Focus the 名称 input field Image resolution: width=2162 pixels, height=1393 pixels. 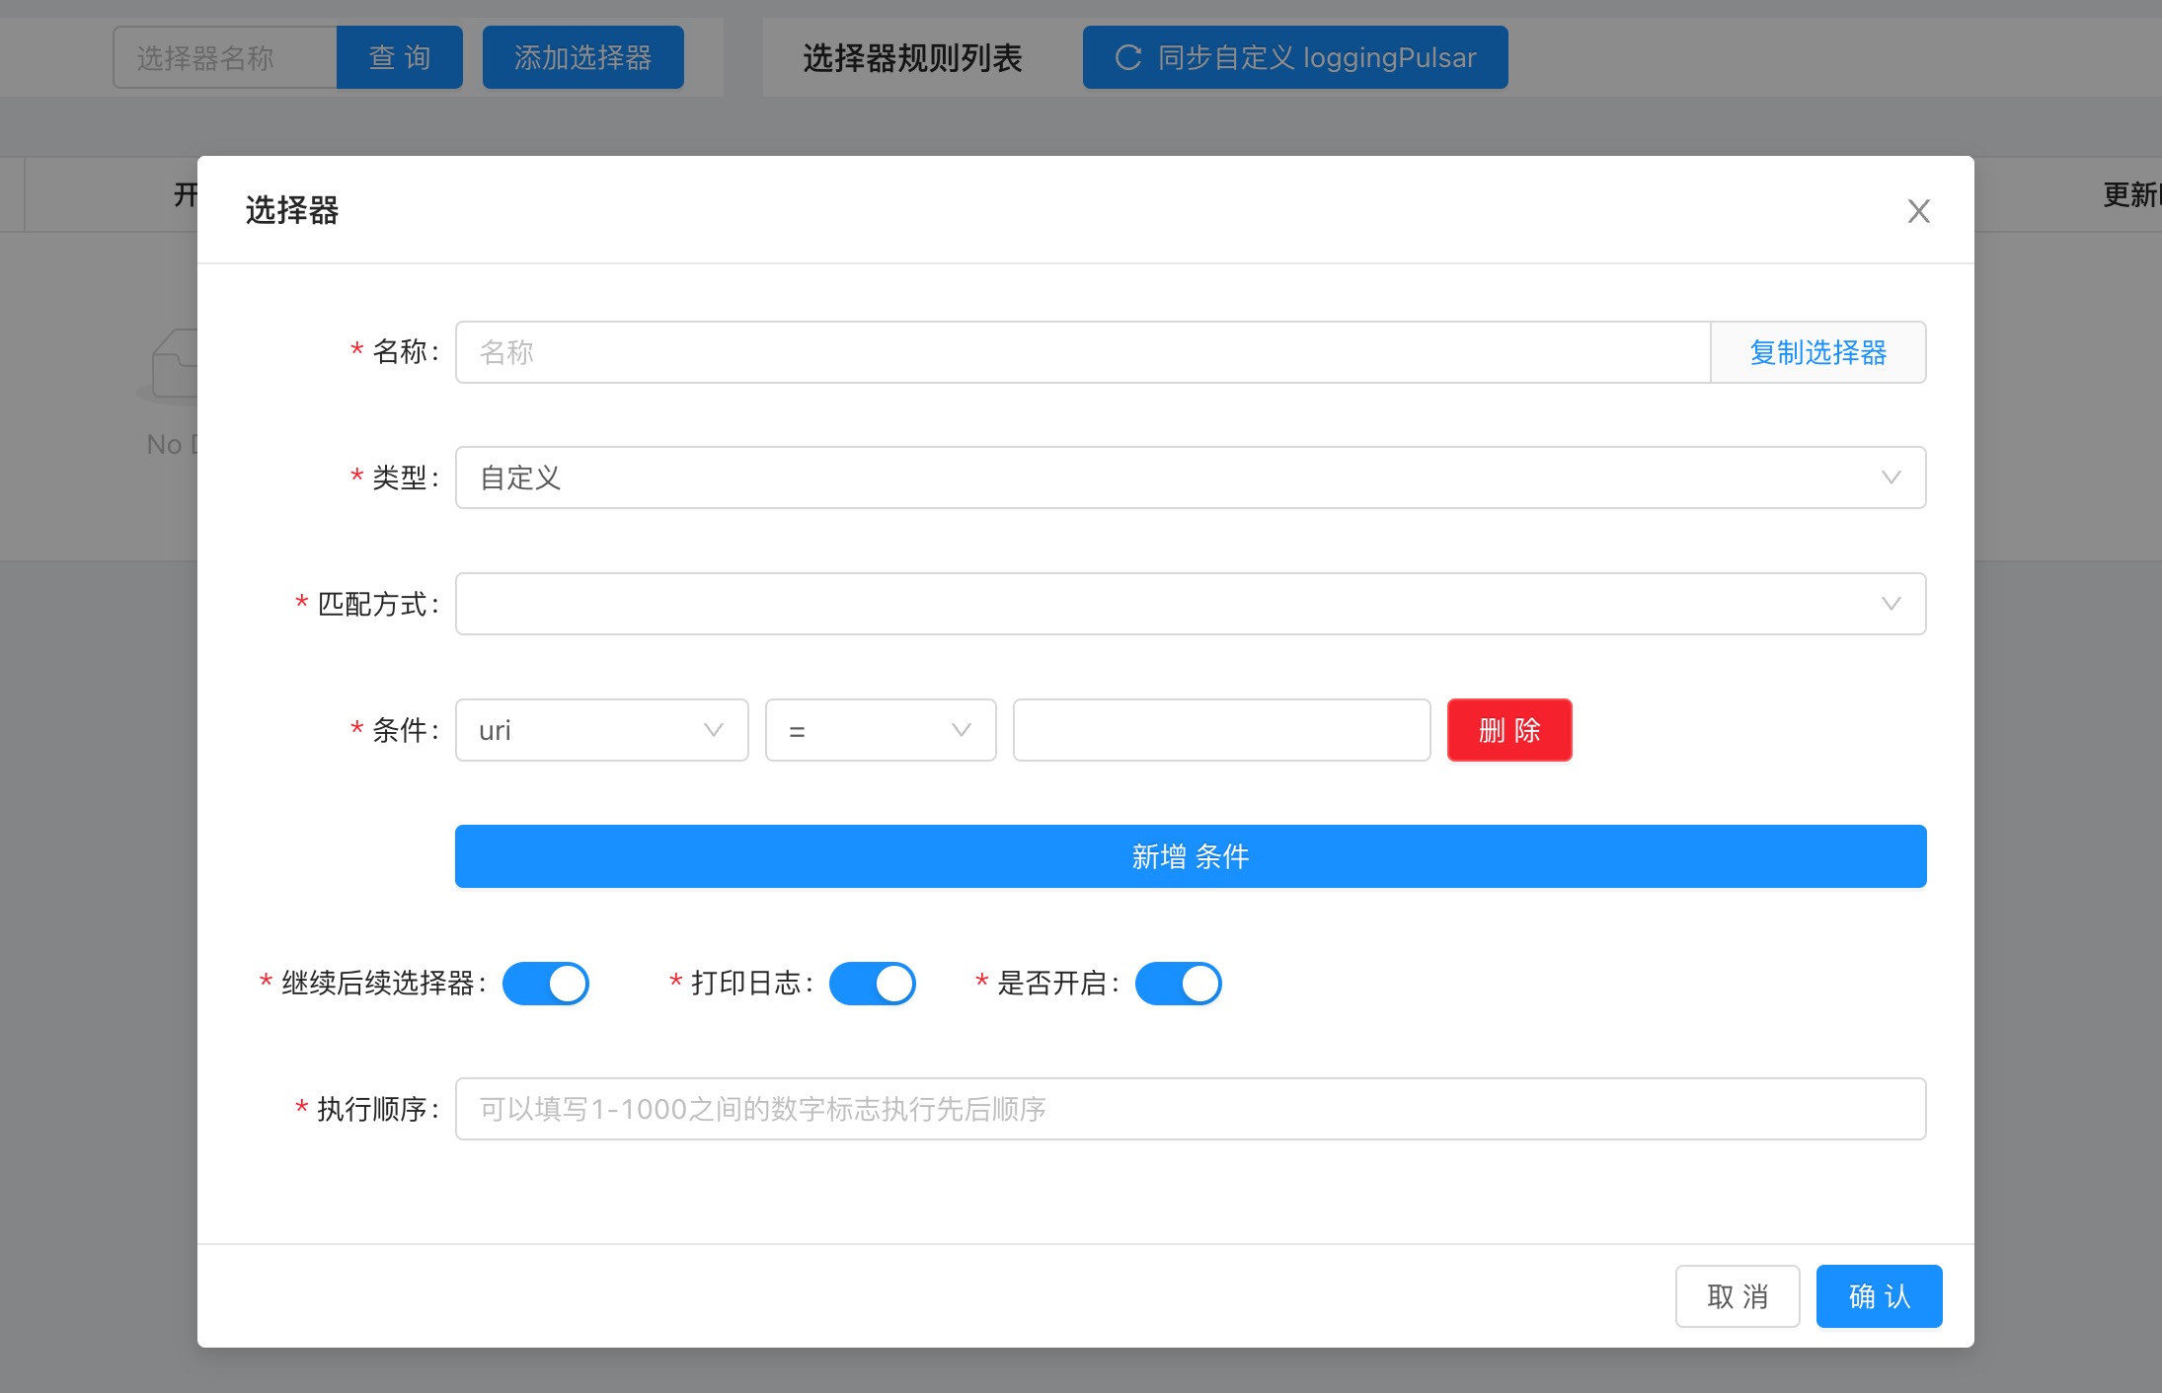1081,352
